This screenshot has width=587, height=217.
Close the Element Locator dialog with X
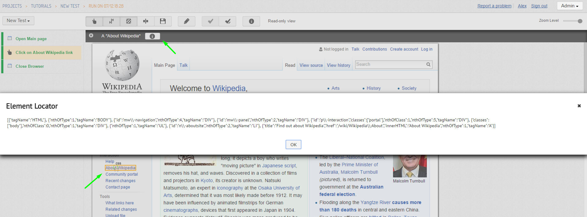pos(579,106)
